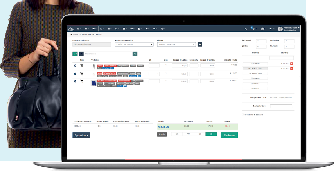Click the green tag type button
Viewport: 334px width, 171px height.
pyautogui.click(x=75, y=54)
